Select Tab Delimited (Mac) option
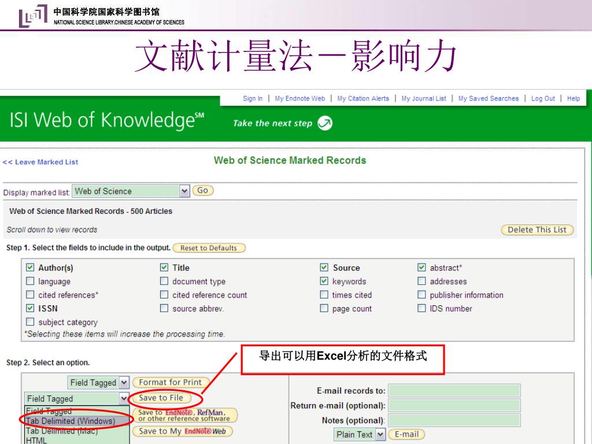Image resolution: width=592 pixels, height=444 pixels. (x=77, y=431)
